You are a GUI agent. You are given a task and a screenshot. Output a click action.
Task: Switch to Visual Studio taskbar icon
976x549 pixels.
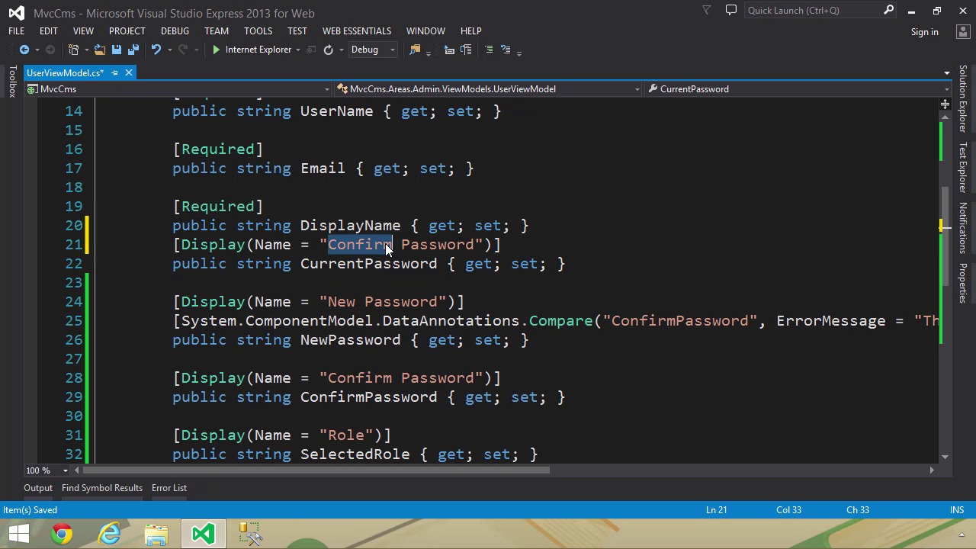tap(204, 534)
